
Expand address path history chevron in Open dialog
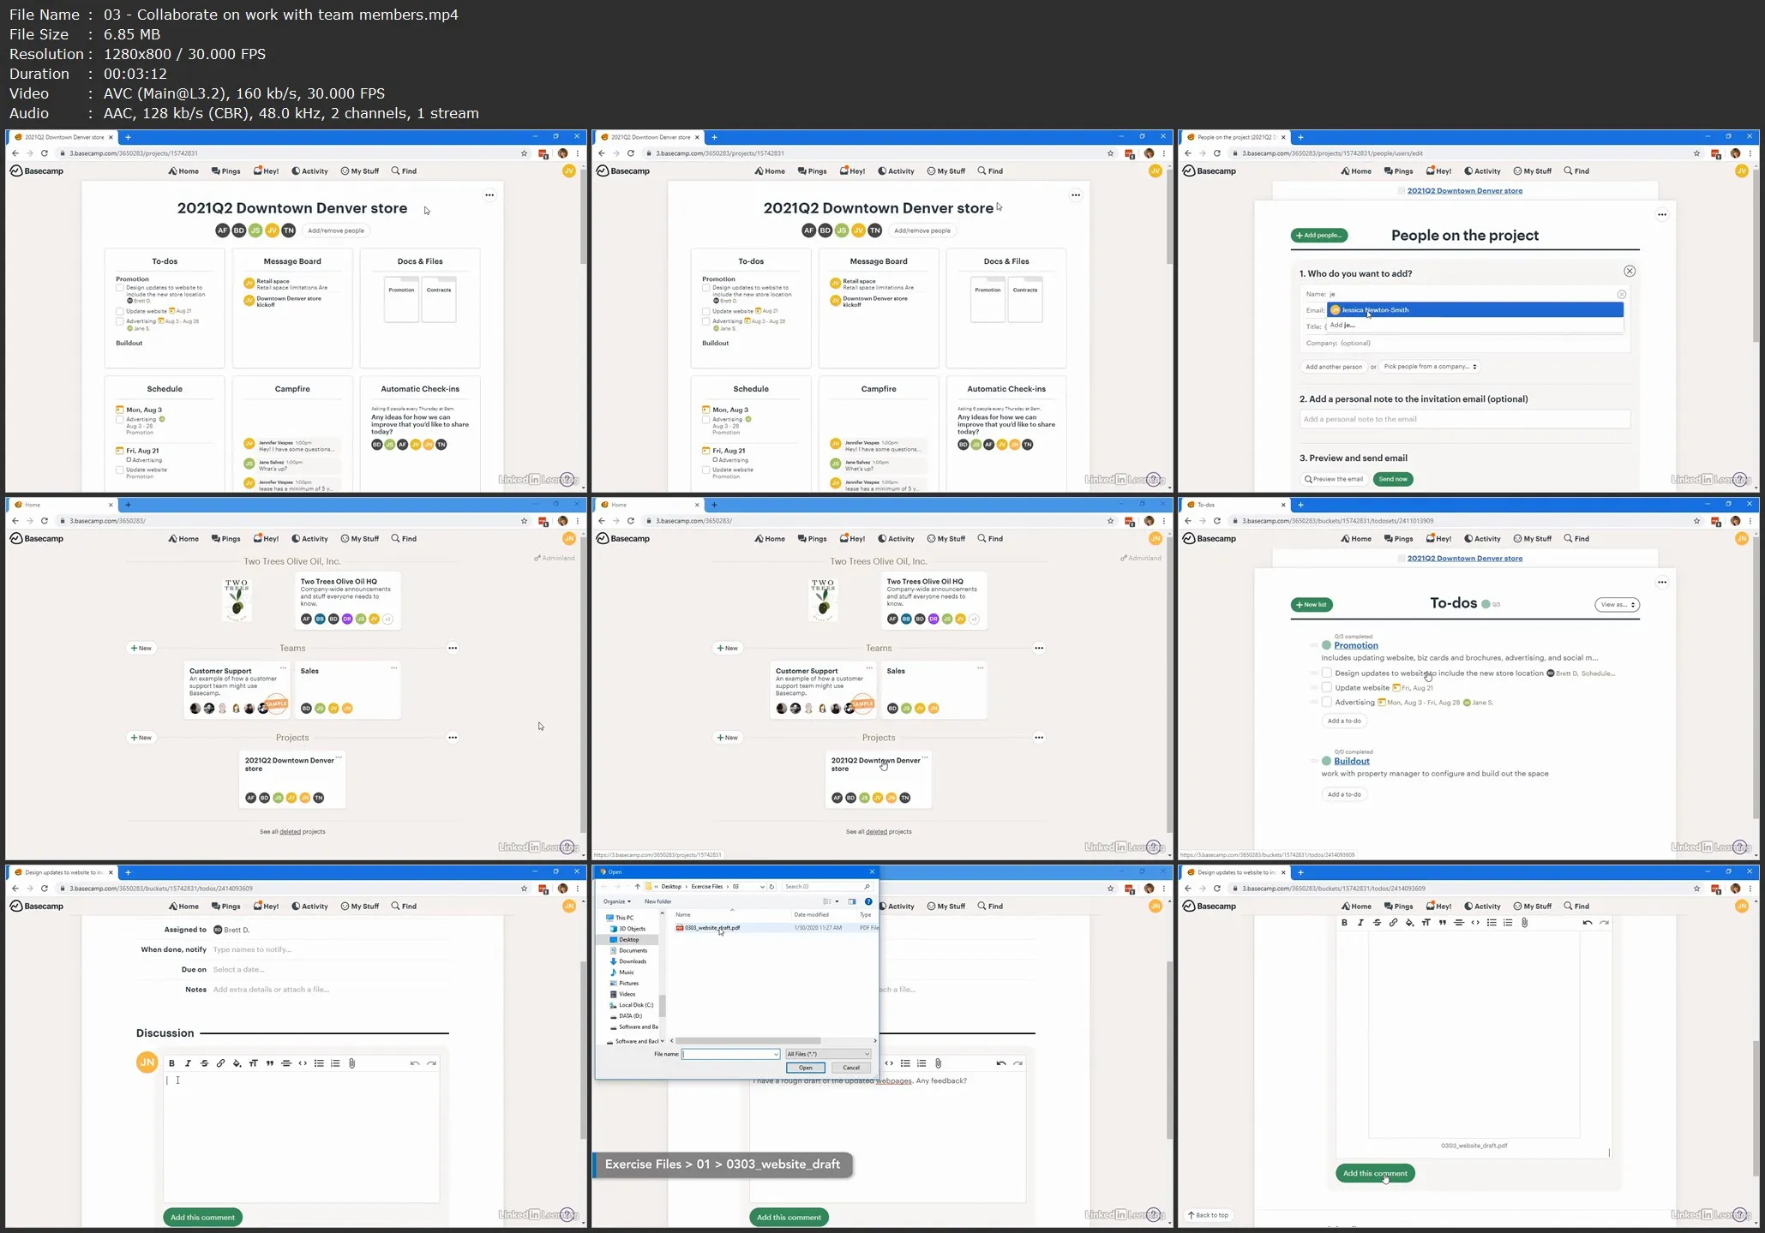coord(762,887)
